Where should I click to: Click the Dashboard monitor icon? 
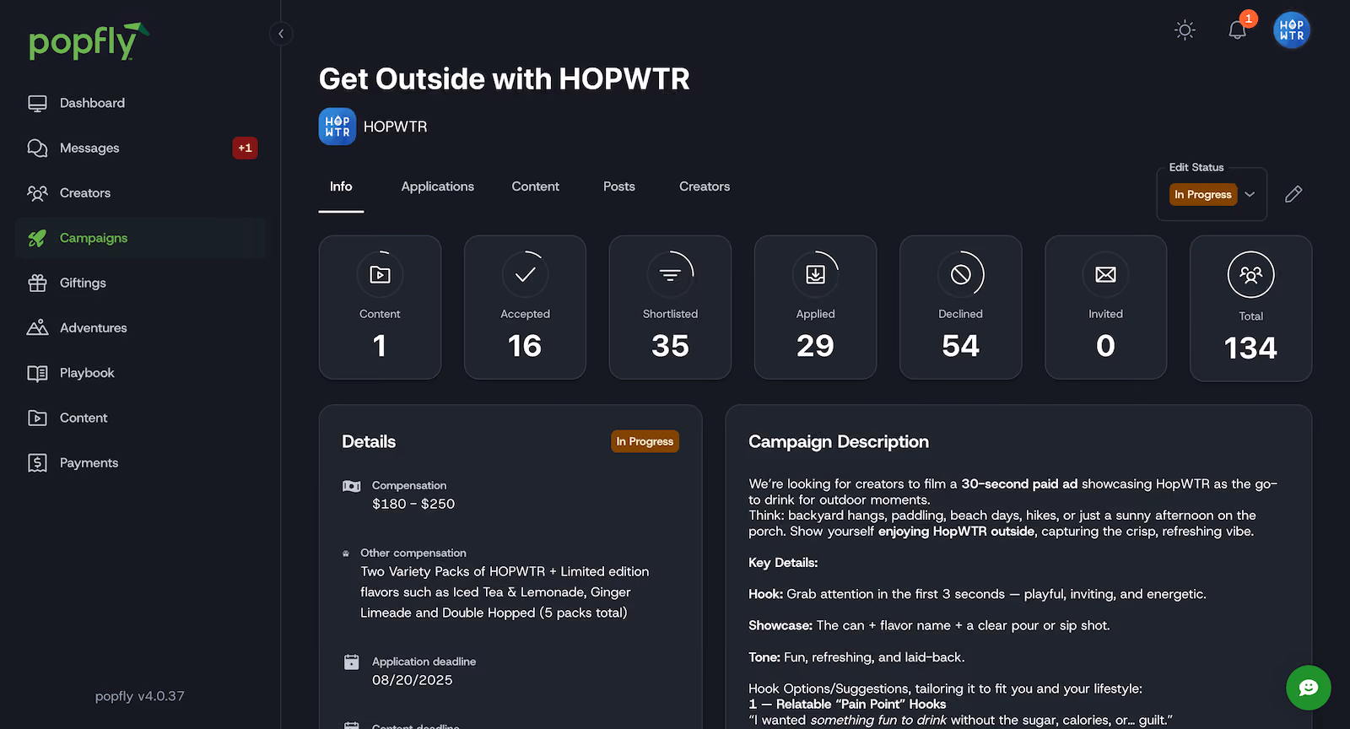coord(37,103)
